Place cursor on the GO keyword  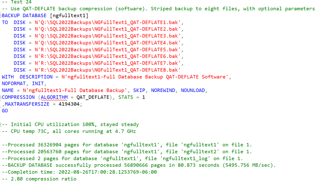tap(5, 111)
